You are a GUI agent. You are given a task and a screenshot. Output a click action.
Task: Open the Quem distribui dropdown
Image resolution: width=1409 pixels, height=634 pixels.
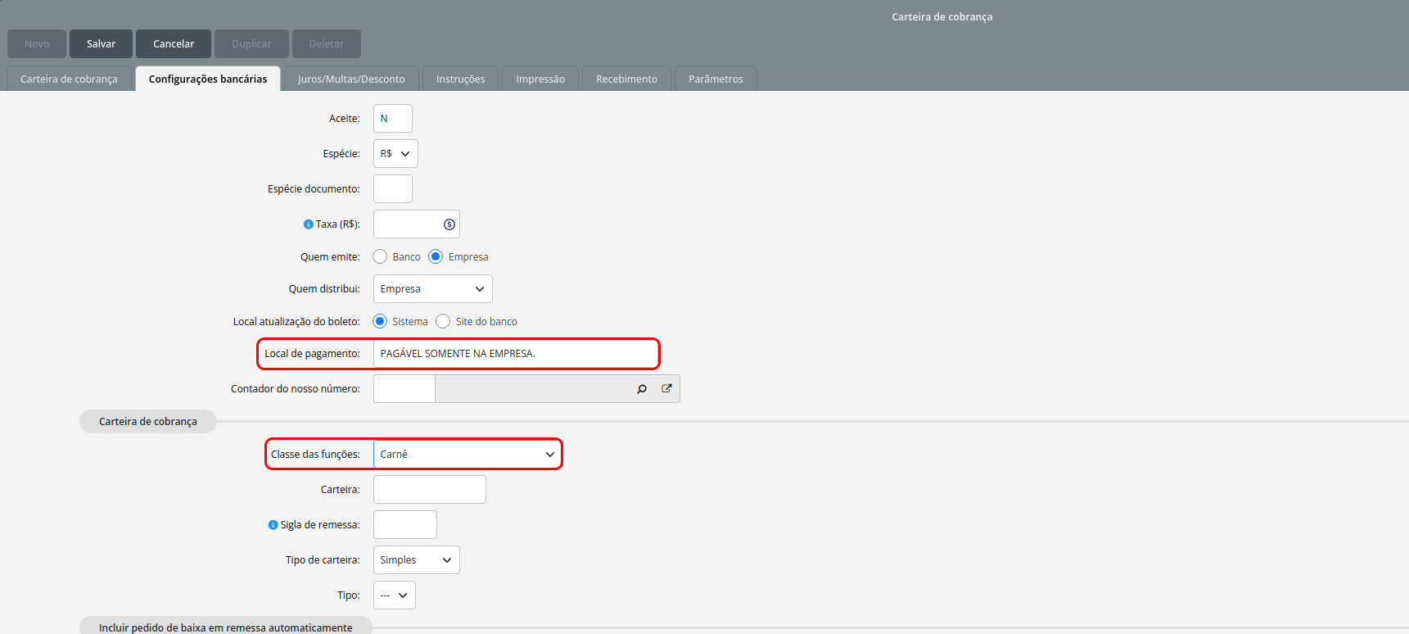(433, 289)
